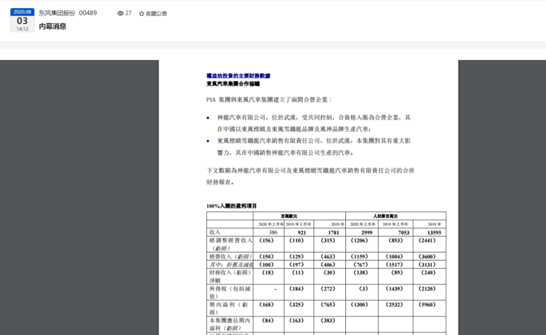
Task: Click the 收入 value 921
Action: tap(301, 233)
